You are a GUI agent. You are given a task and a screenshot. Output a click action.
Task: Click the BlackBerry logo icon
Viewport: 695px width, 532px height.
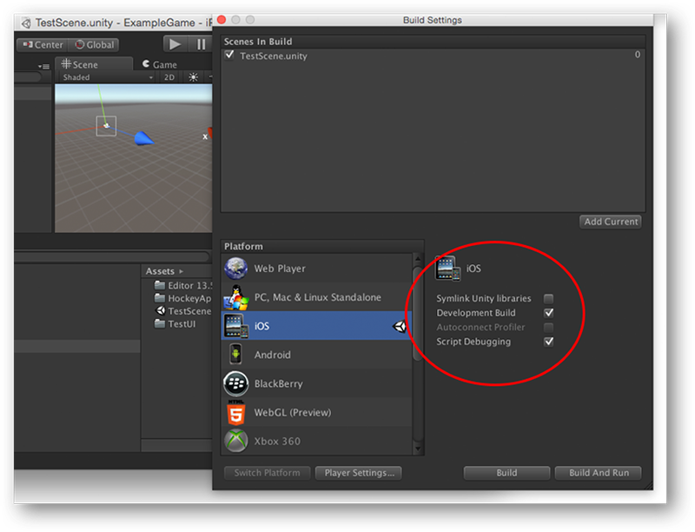point(235,383)
